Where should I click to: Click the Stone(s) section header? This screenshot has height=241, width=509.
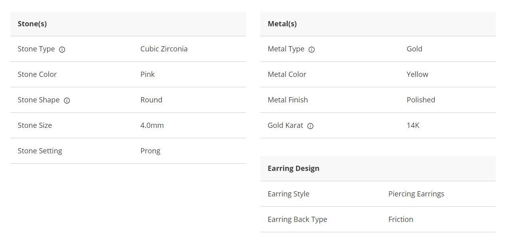pyautogui.click(x=32, y=24)
